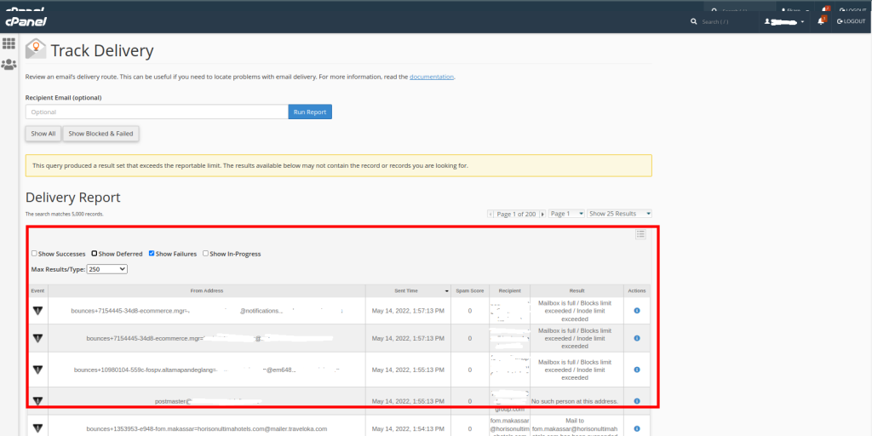Click failure icon for bounces+10980104 row

click(37, 370)
